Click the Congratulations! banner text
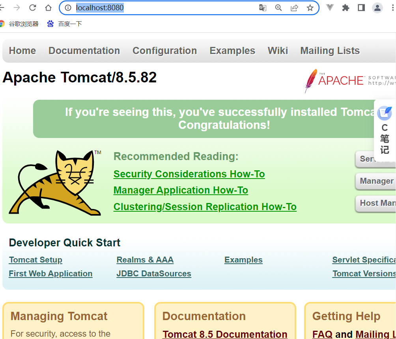Viewport: 396px width, 339px height. [x=224, y=125]
